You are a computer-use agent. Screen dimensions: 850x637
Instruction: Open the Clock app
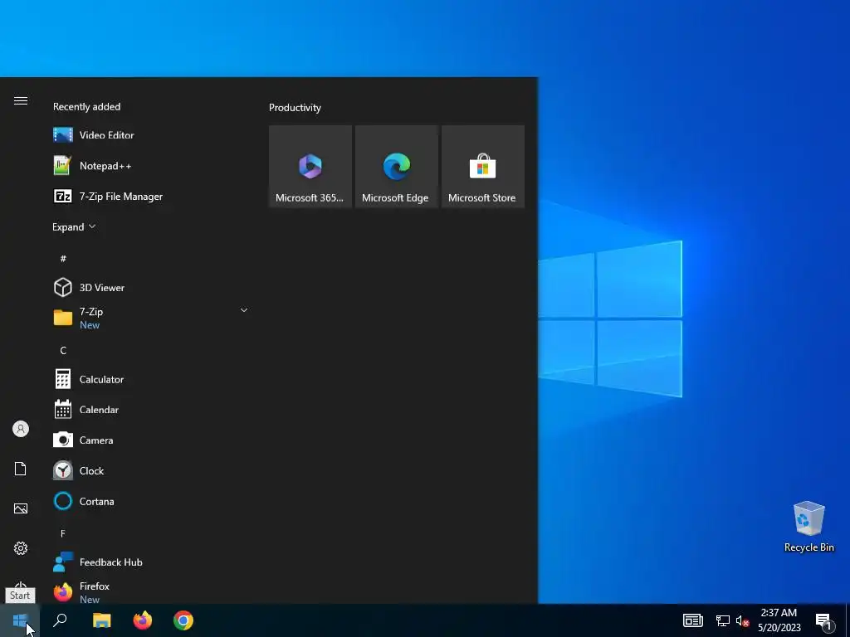149,471
